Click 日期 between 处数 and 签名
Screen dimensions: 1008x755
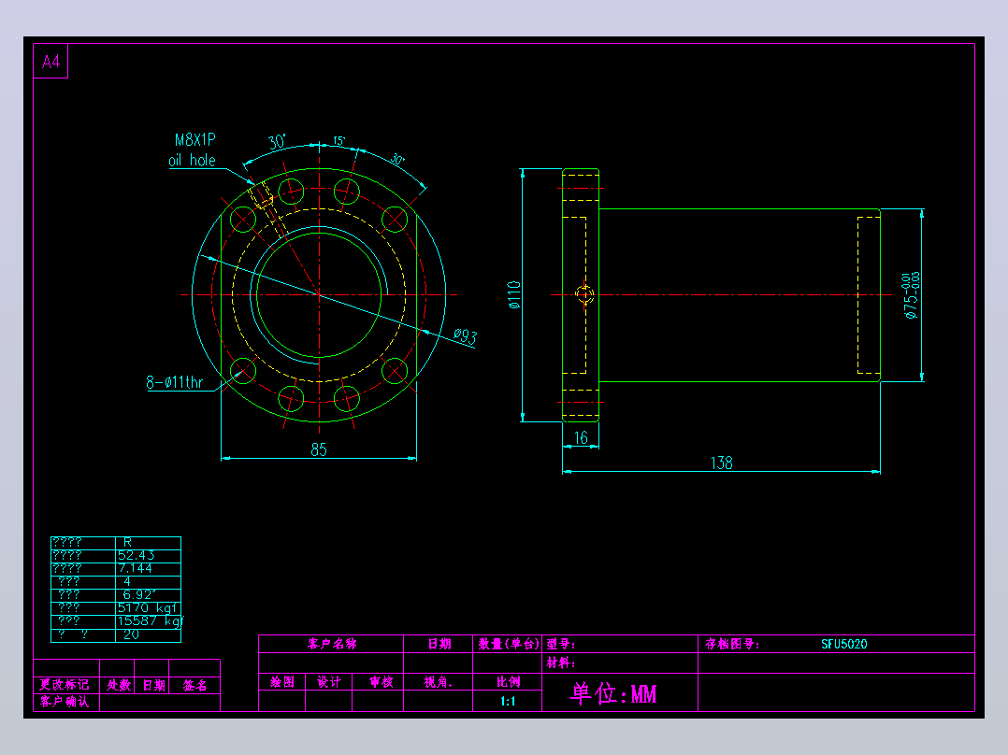(x=153, y=685)
